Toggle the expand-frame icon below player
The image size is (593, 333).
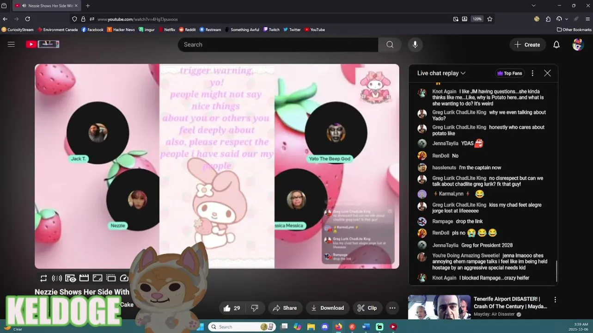[98, 278]
